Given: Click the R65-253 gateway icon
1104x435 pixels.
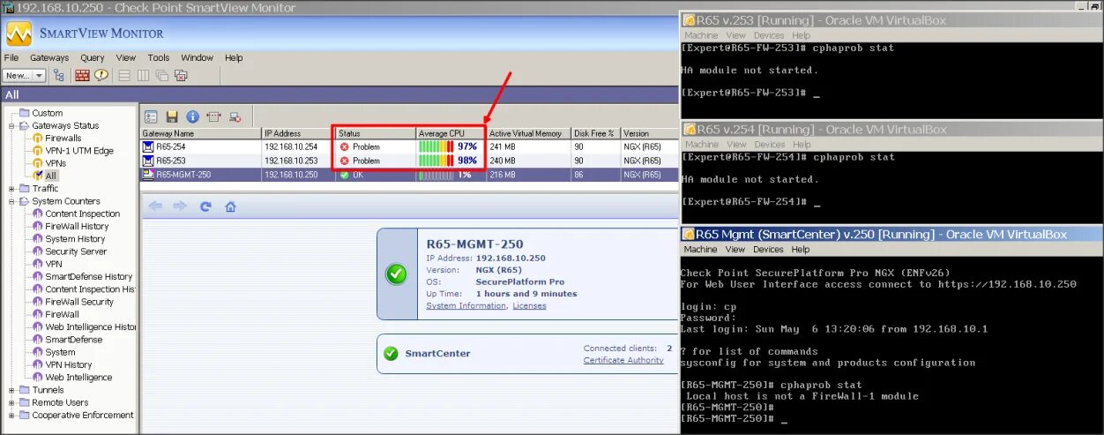Looking at the screenshot, I should (148, 161).
